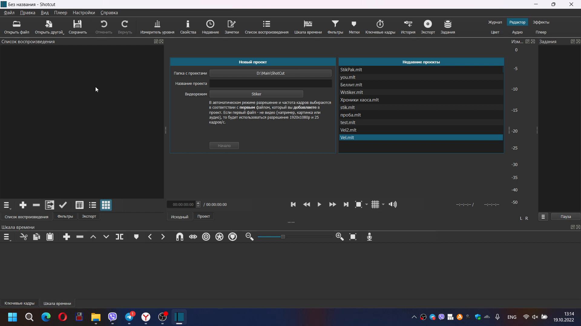Switch to the Проект player tab
Image resolution: width=581 pixels, height=326 pixels.
pyautogui.click(x=203, y=216)
